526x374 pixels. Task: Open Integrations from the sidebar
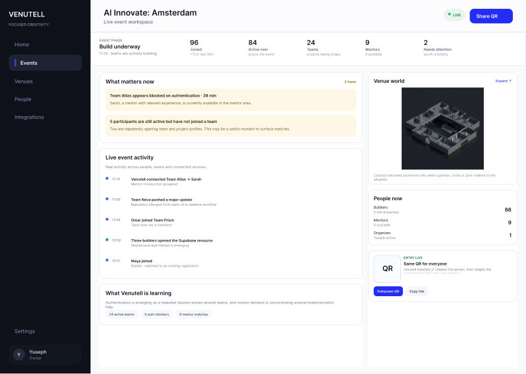[x=29, y=117]
